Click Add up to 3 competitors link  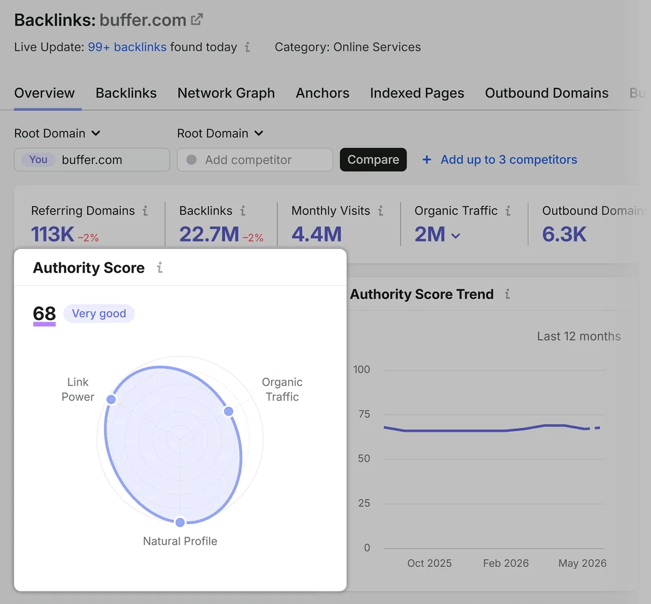(509, 160)
